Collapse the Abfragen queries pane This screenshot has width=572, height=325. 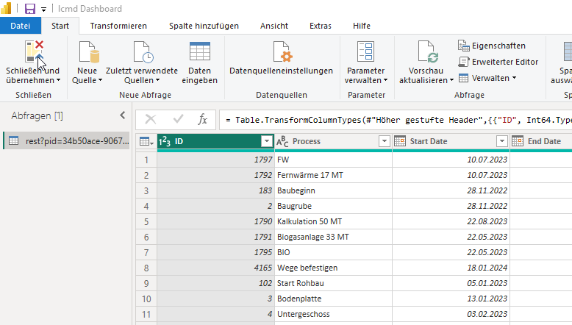pyautogui.click(x=123, y=115)
